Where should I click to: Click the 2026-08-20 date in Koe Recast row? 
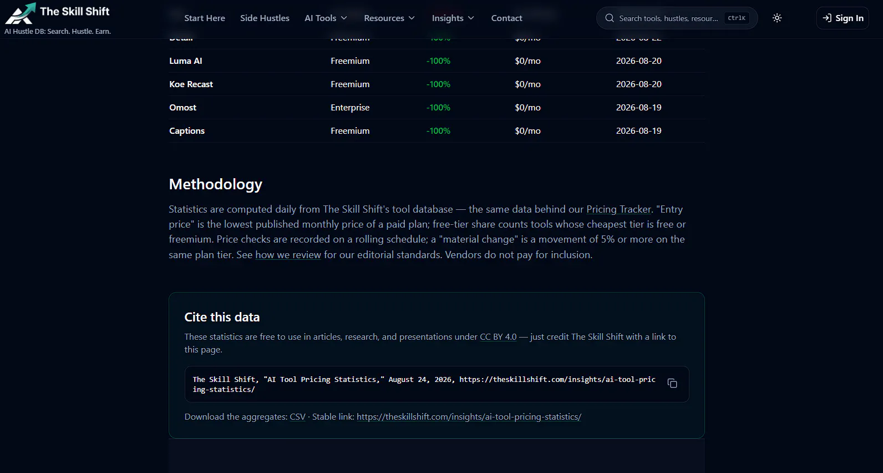639,84
